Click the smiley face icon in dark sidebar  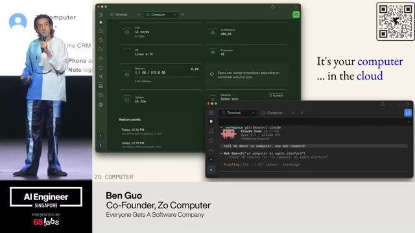point(211,141)
